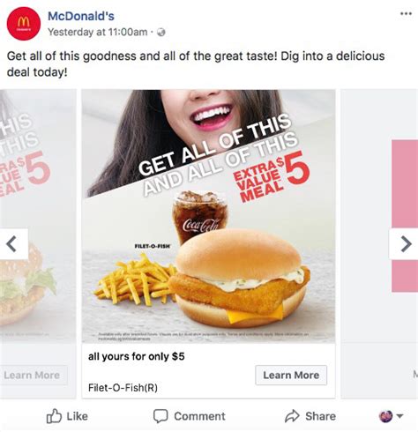Click the Share arrow icon
The height and width of the screenshot is (432, 418).
(x=292, y=416)
